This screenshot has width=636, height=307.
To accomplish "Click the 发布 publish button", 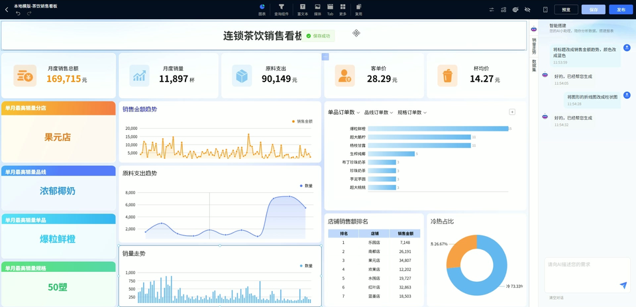I will 621,9.
